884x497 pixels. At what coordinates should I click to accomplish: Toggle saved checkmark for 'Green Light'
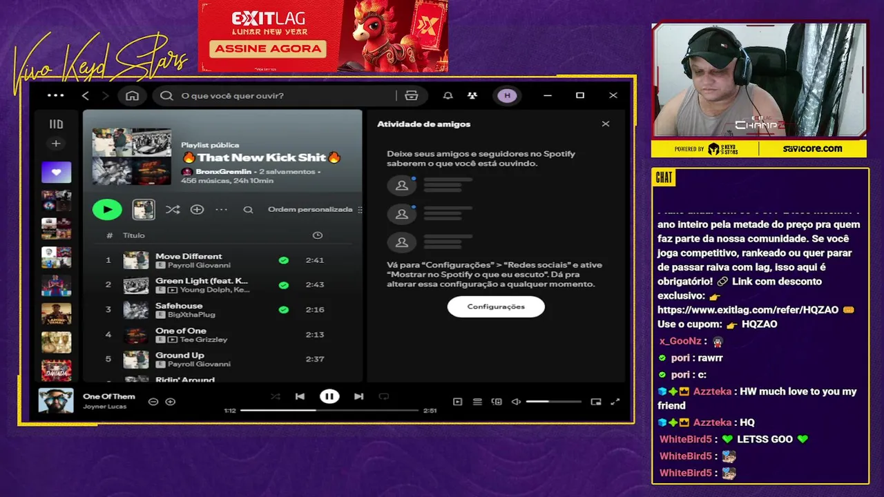point(283,285)
